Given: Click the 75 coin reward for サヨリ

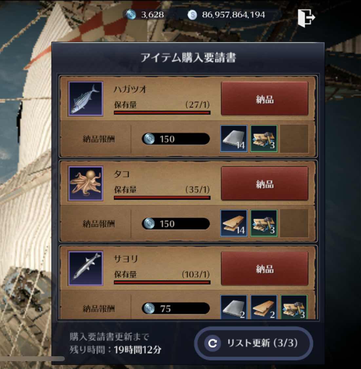Looking at the screenshot, I should coord(176,308).
